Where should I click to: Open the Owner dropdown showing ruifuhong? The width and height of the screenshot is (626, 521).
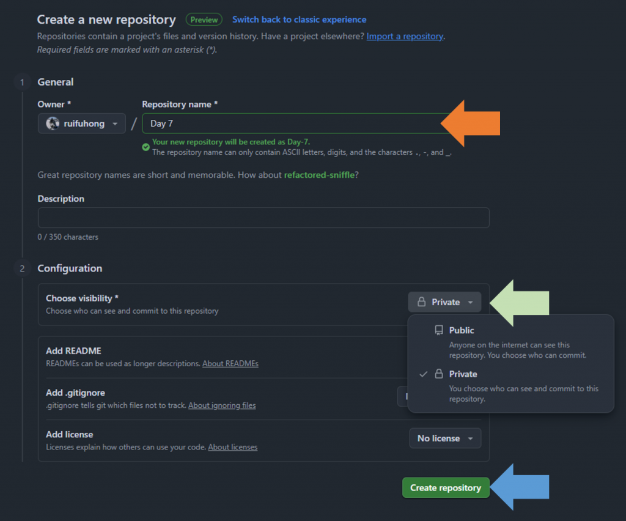point(82,124)
